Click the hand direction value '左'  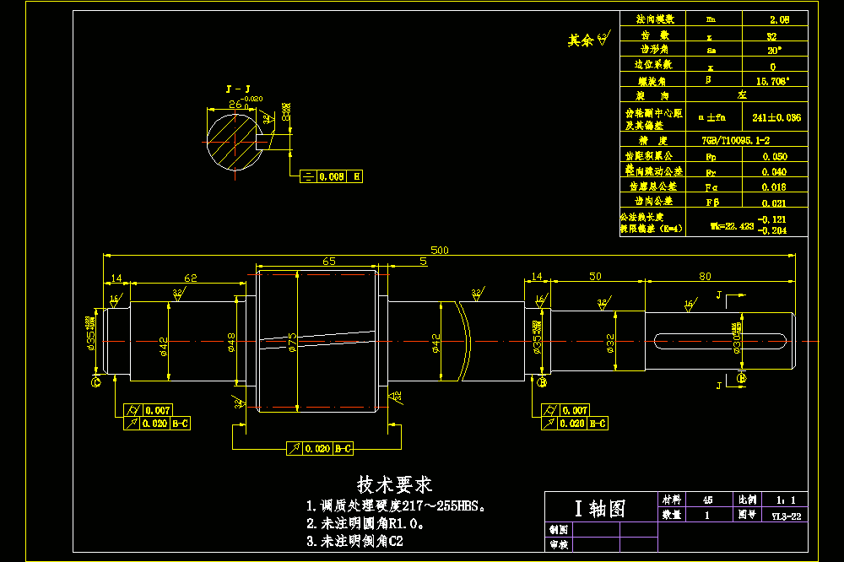pyautogui.click(x=742, y=95)
